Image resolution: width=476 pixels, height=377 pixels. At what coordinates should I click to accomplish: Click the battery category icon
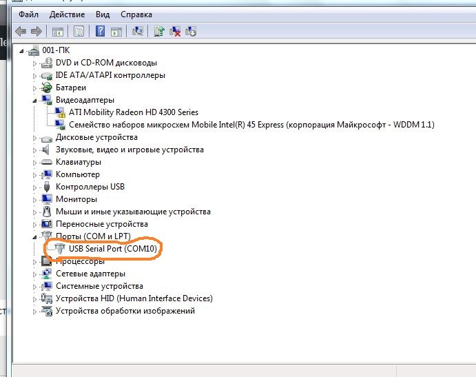point(46,88)
